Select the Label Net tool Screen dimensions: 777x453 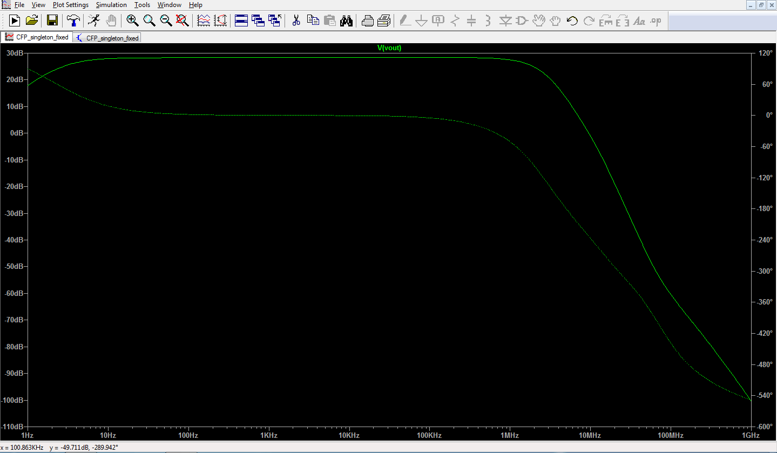click(438, 21)
